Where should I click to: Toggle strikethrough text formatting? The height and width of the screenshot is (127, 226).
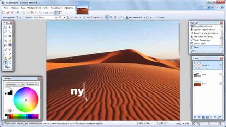pos(88,17)
